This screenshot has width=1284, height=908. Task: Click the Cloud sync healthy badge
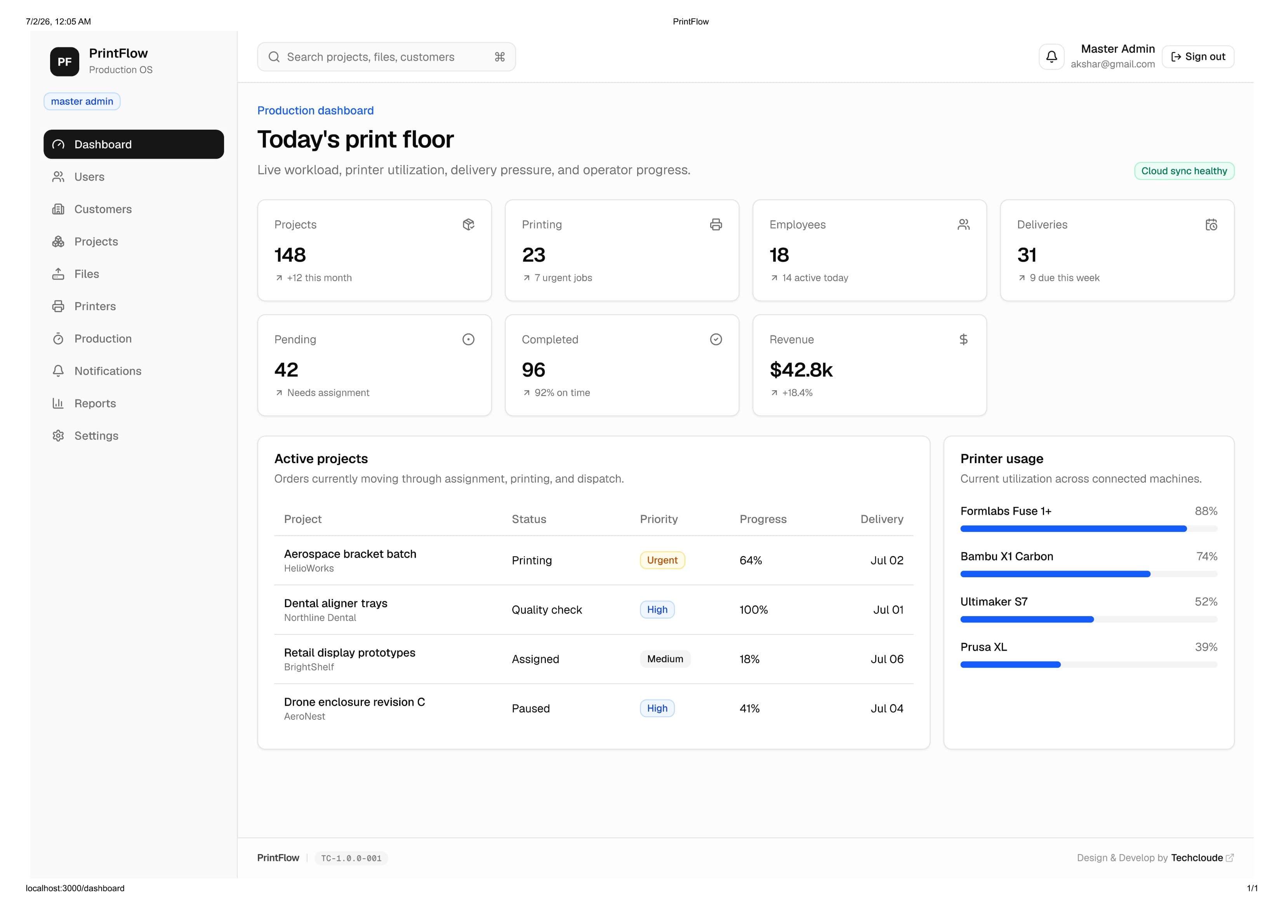pyautogui.click(x=1184, y=171)
